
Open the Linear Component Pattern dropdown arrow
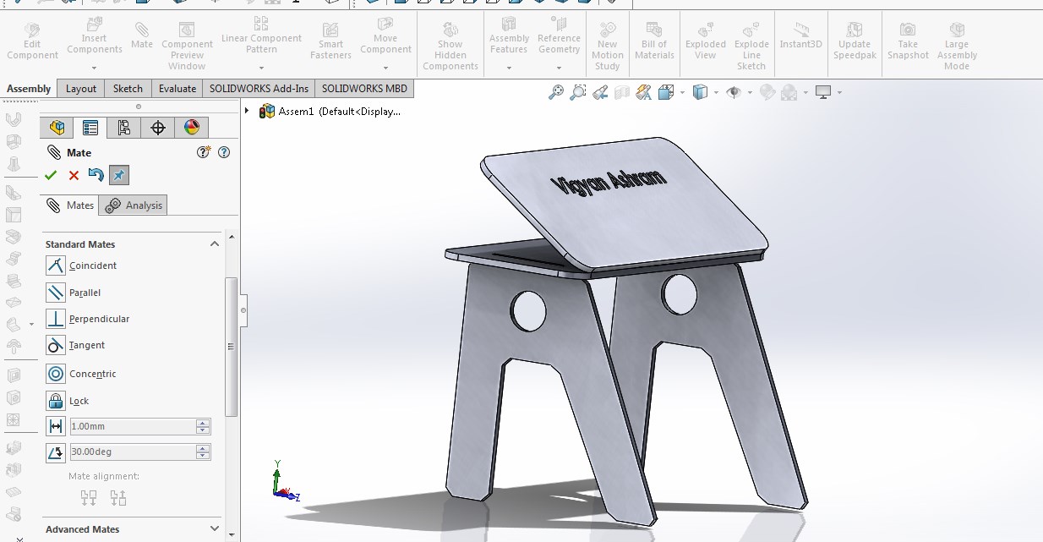tap(261, 68)
